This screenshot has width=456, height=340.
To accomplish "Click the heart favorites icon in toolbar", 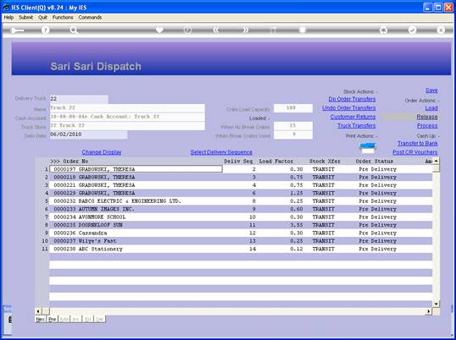I will point(159,30).
